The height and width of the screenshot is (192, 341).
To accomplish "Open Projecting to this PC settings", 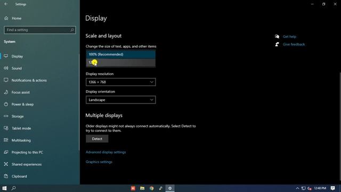I will point(27,152).
